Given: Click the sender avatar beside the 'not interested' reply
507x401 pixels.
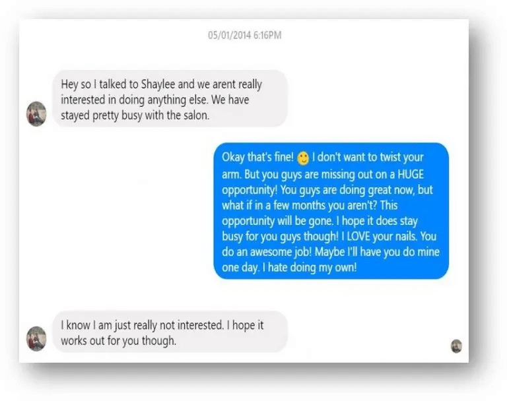Looking at the screenshot, I should click(36, 338).
